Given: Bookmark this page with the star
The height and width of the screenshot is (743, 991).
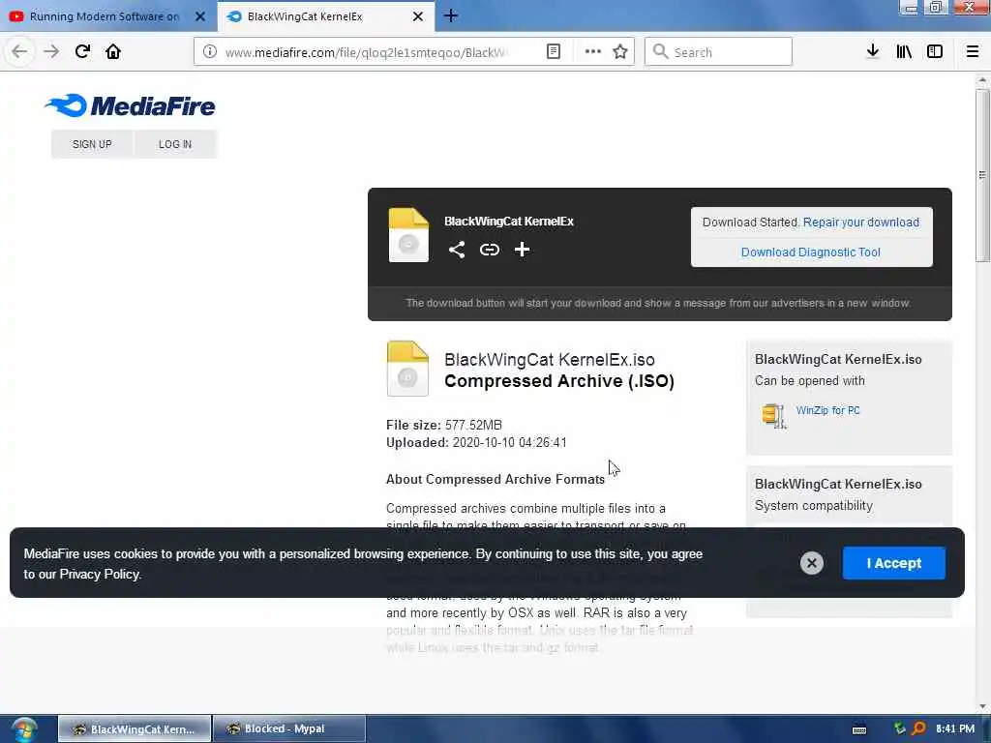Looking at the screenshot, I should [x=620, y=52].
